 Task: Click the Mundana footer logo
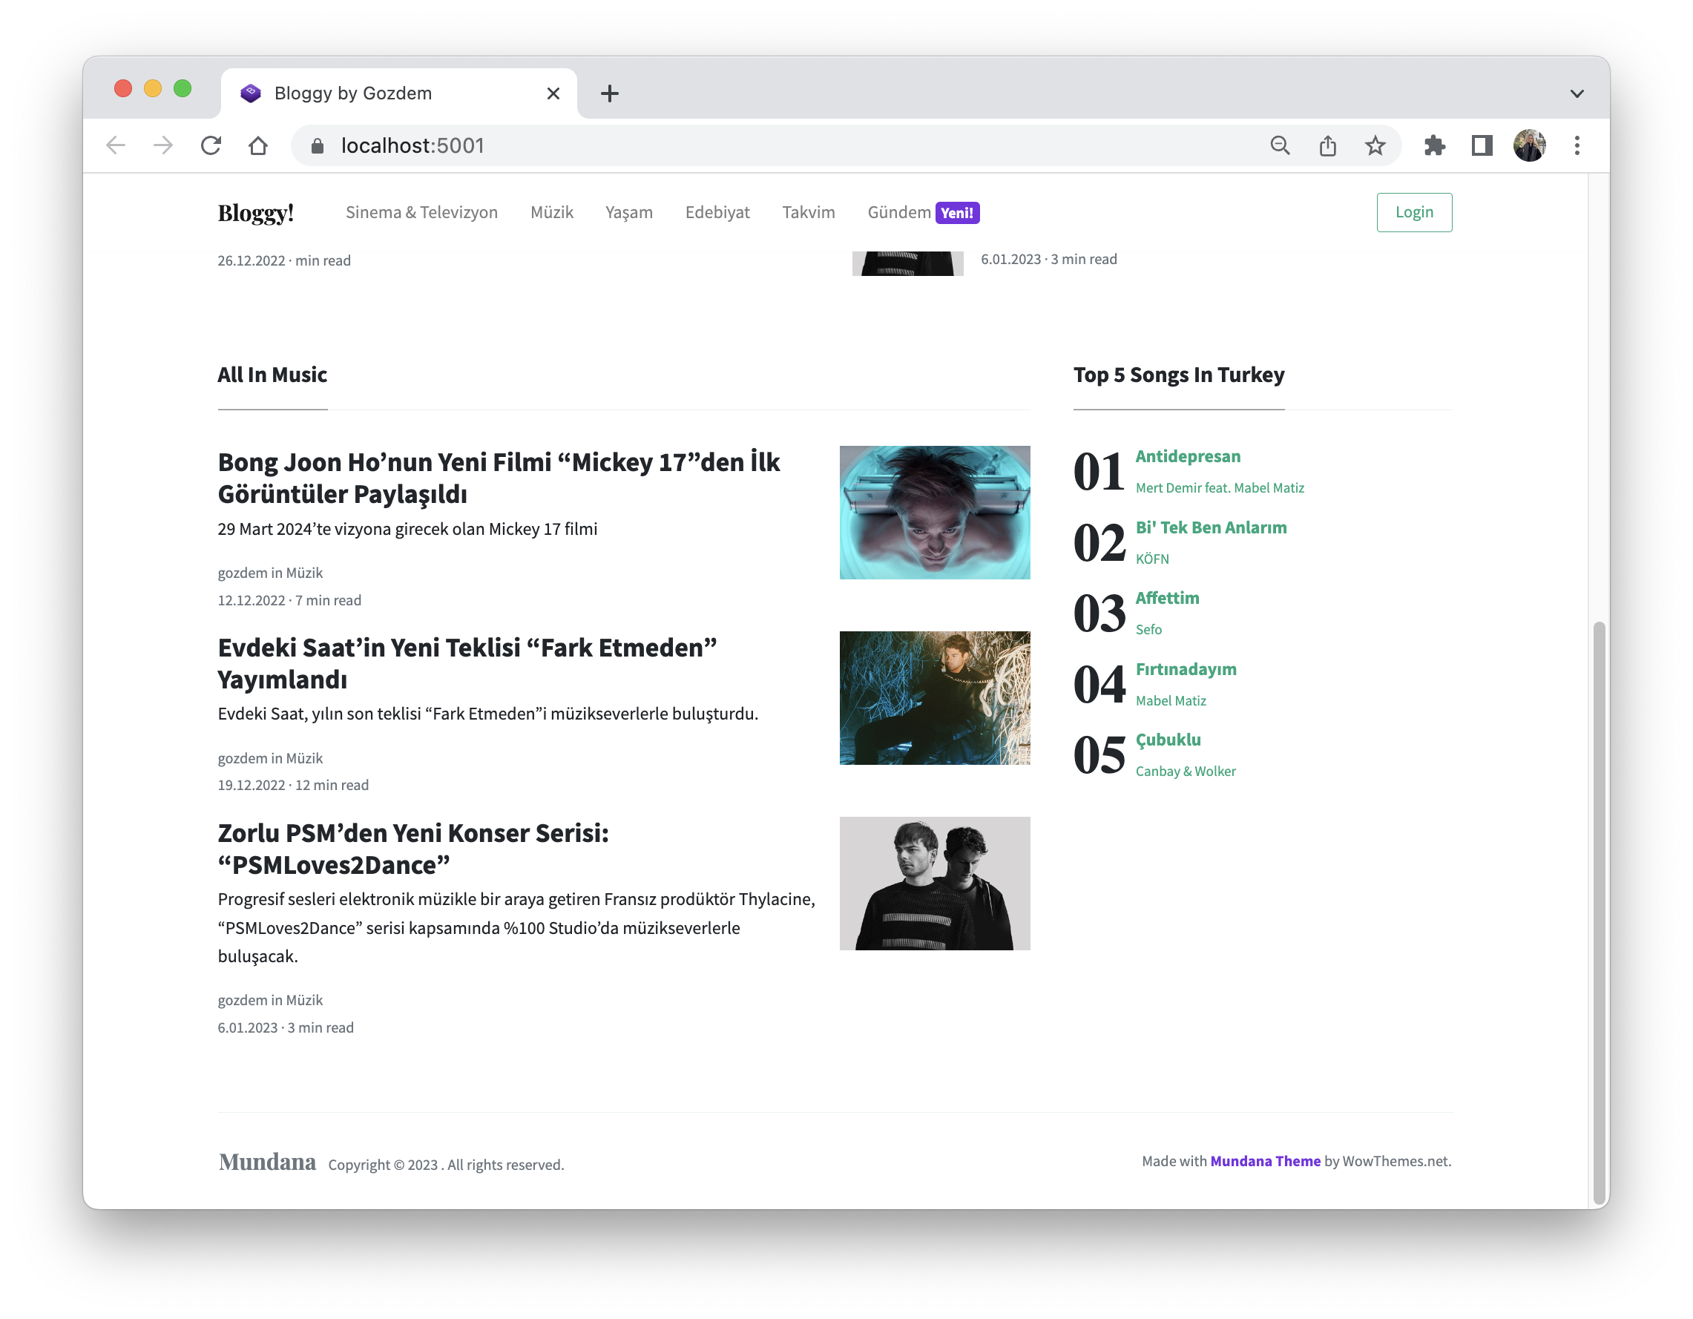pyautogui.click(x=266, y=1162)
